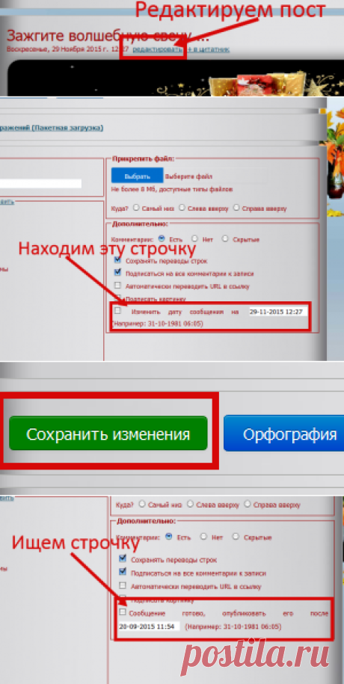Open the '(Пакетная загрузка)' images link
The width and height of the screenshot is (344, 684).
(67, 128)
